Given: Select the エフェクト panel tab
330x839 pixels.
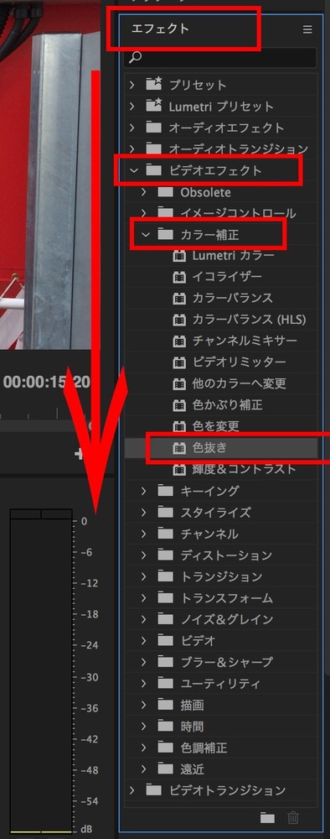Looking at the screenshot, I should (x=160, y=29).
